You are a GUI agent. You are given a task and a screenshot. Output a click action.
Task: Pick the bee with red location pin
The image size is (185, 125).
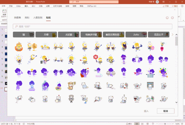click(x=163, y=46)
